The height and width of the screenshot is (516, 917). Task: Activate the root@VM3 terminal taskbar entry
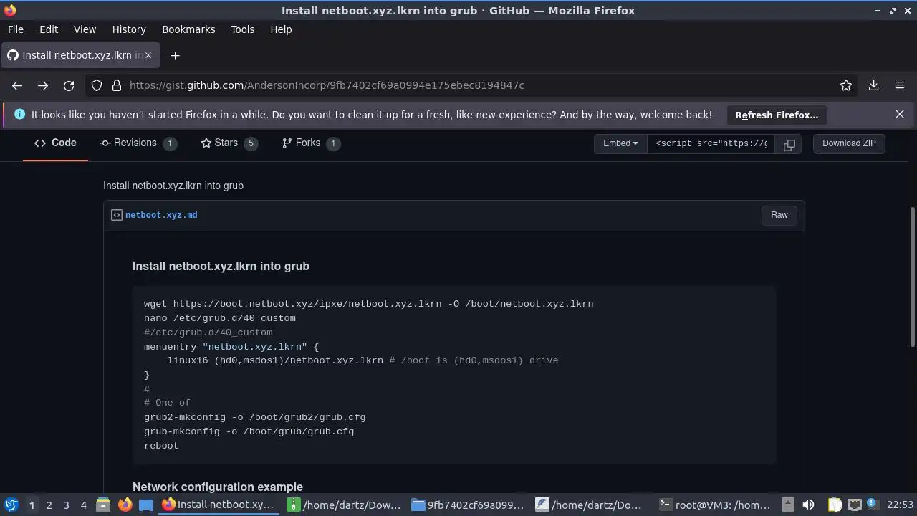click(x=716, y=505)
